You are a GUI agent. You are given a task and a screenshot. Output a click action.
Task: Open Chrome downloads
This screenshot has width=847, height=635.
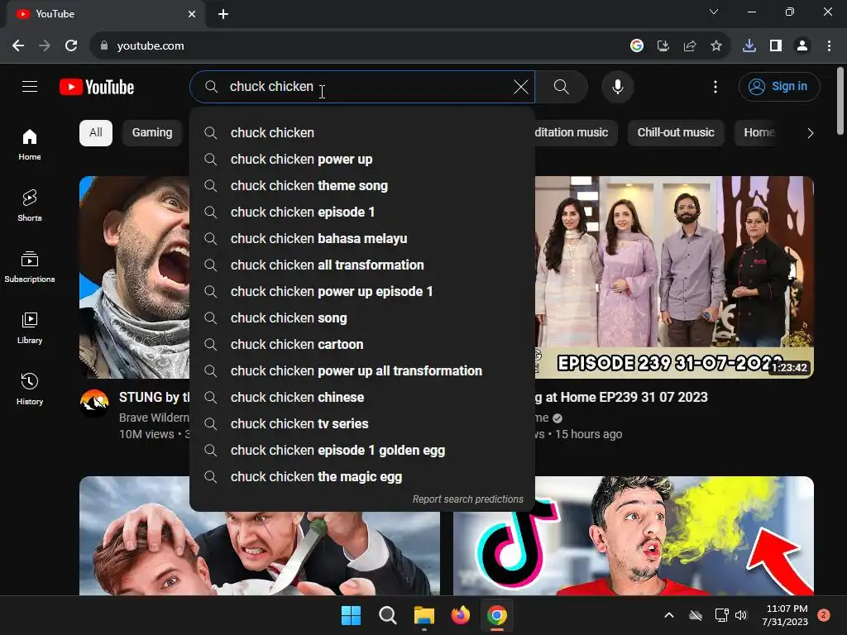pos(749,46)
